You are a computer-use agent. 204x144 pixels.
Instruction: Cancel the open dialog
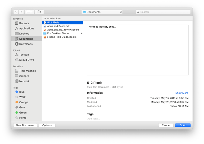click(x=166, y=125)
